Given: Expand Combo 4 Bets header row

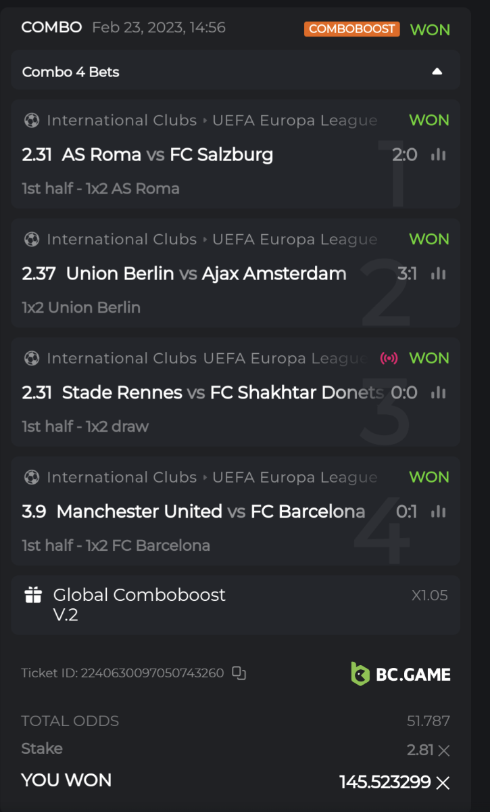Looking at the screenshot, I should 70,72.
